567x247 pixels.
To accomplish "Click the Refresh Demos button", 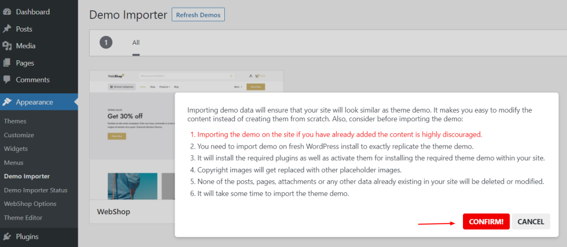I will 198,15.
